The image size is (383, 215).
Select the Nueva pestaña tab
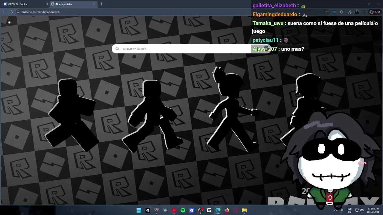click(x=73, y=4)
